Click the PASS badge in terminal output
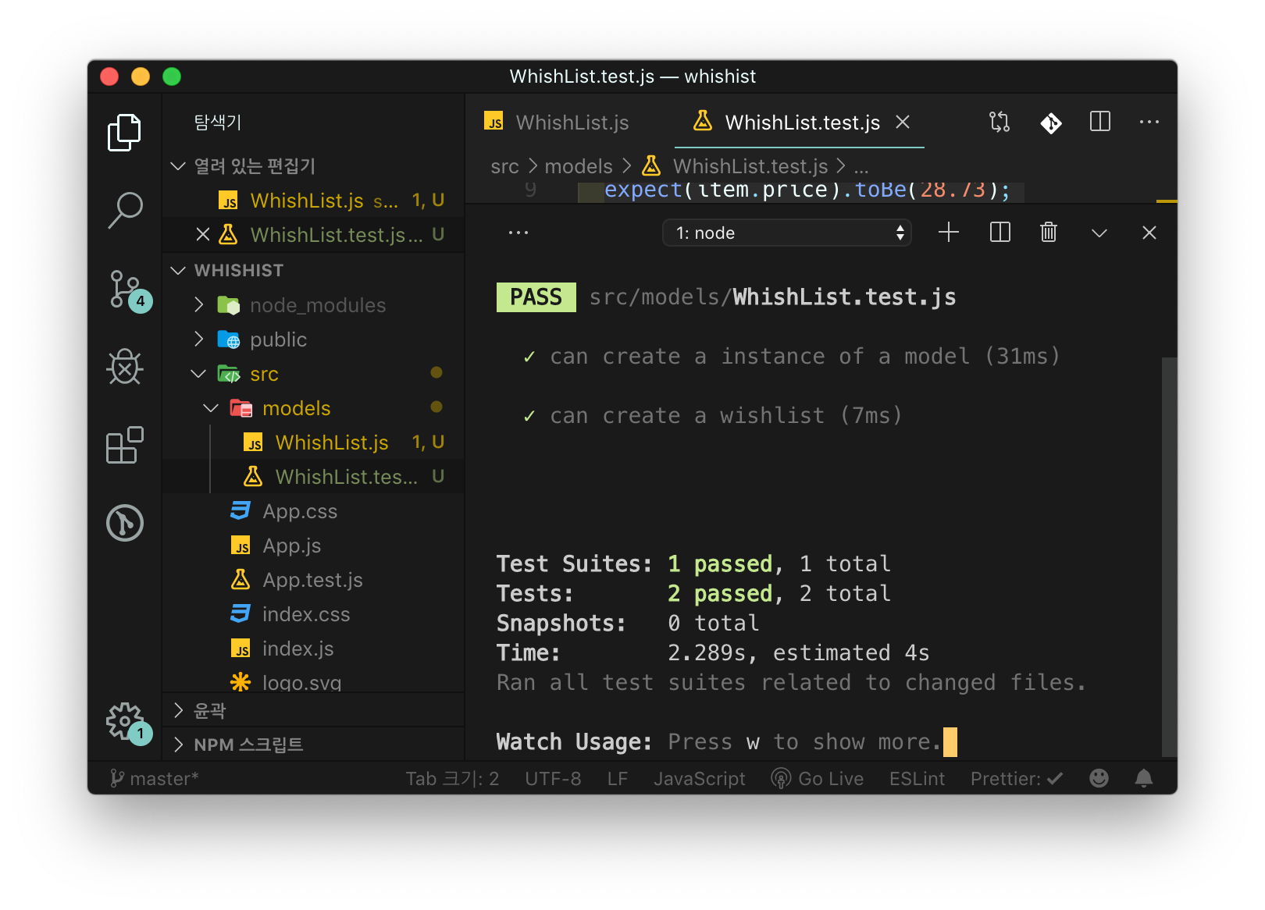Viewport: 1265px width, 910px height. tap(536, 297)
